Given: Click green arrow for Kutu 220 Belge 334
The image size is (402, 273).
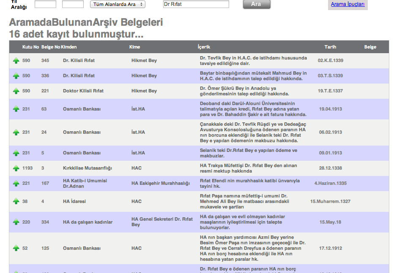Looking at the screenshot, I should click(16, 222).
